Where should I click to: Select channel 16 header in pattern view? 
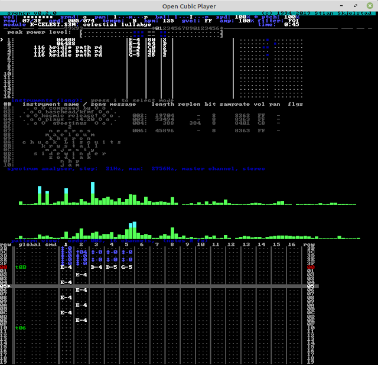click(x=291, y=245)
